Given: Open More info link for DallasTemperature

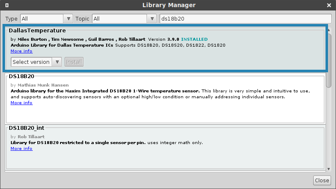Looking at the screenshot, I should coord(21,51).
